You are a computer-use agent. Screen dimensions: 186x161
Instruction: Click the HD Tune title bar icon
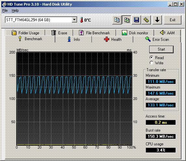[x=4, y=4]
